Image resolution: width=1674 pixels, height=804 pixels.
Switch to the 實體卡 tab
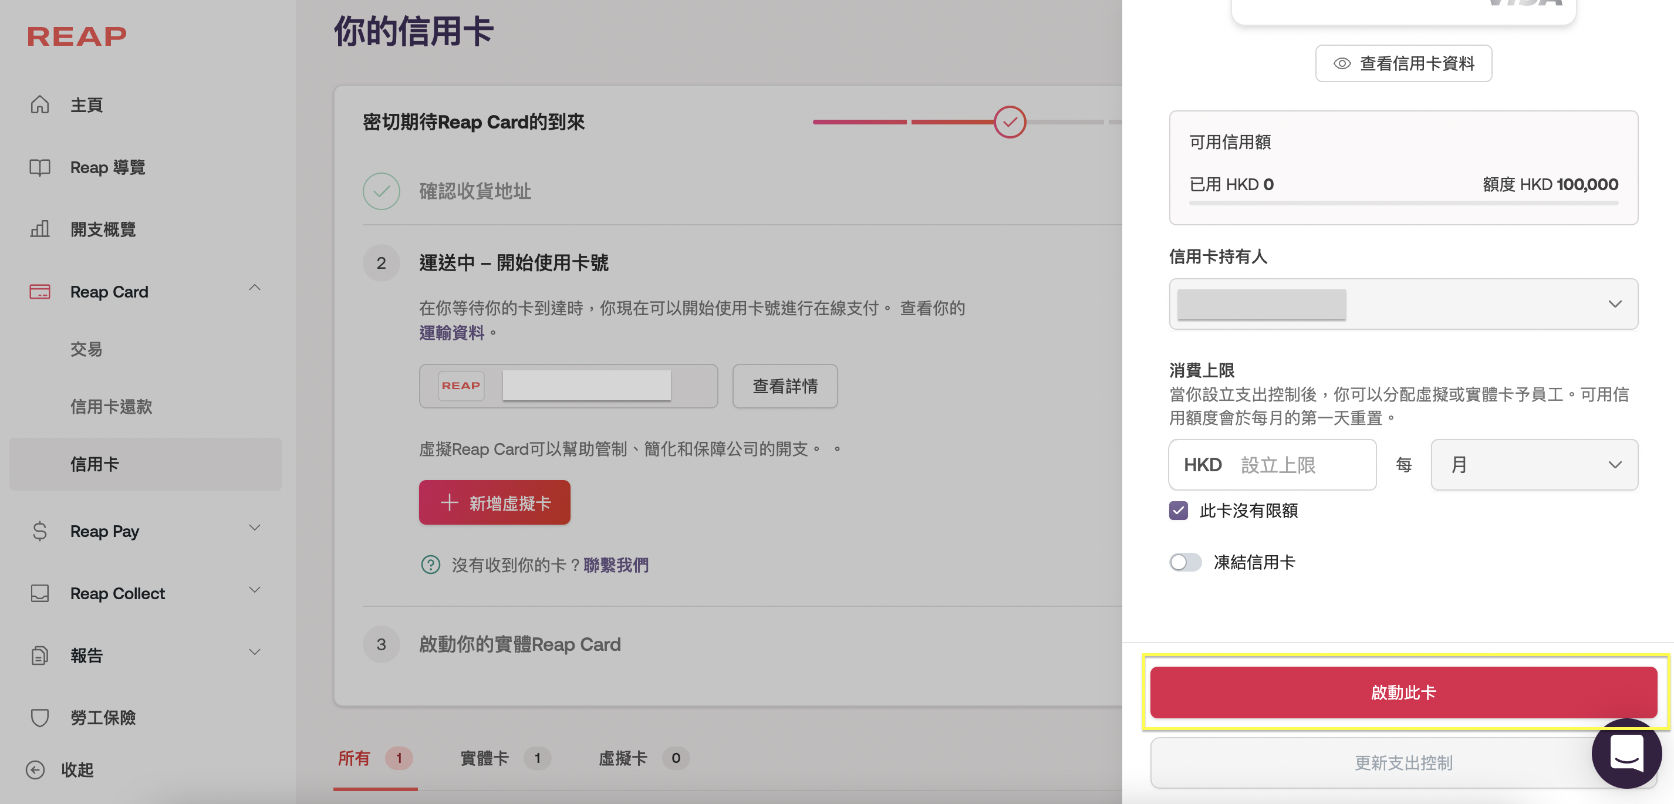point(484,758)
